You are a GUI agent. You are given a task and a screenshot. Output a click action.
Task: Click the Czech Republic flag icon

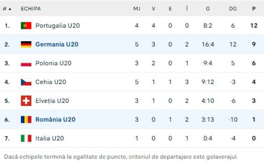[26, 82]
